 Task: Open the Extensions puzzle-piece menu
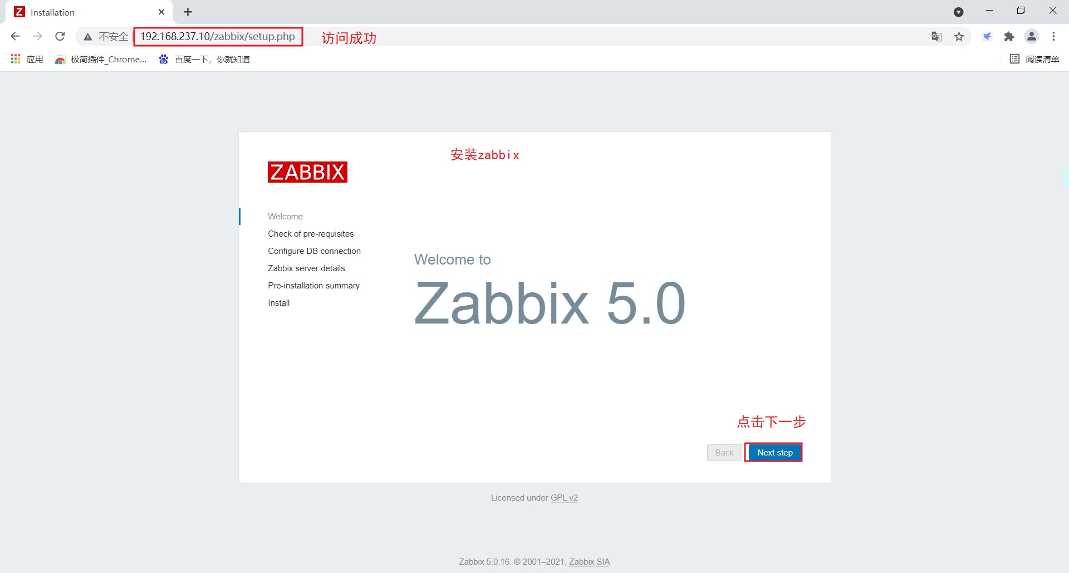coord(1009,37)
